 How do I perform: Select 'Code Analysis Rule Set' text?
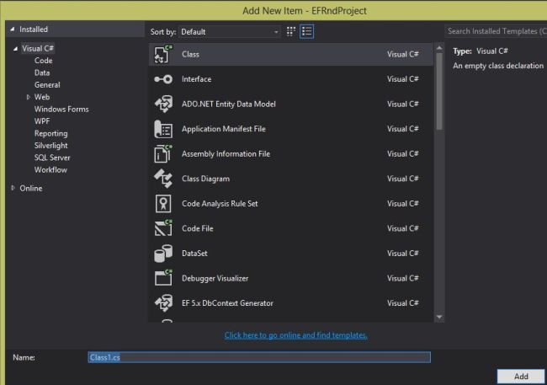(x=220, y=204)
